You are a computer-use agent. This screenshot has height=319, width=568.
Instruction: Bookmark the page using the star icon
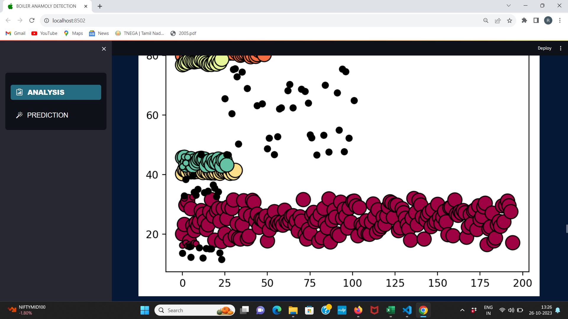(x=509, y=20)
